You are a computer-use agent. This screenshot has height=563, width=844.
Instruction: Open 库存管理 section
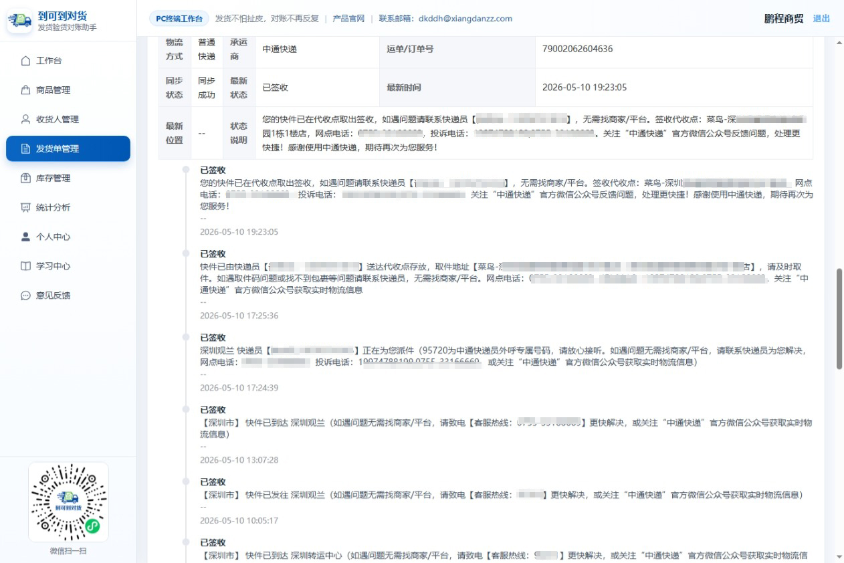click(68, 179)
